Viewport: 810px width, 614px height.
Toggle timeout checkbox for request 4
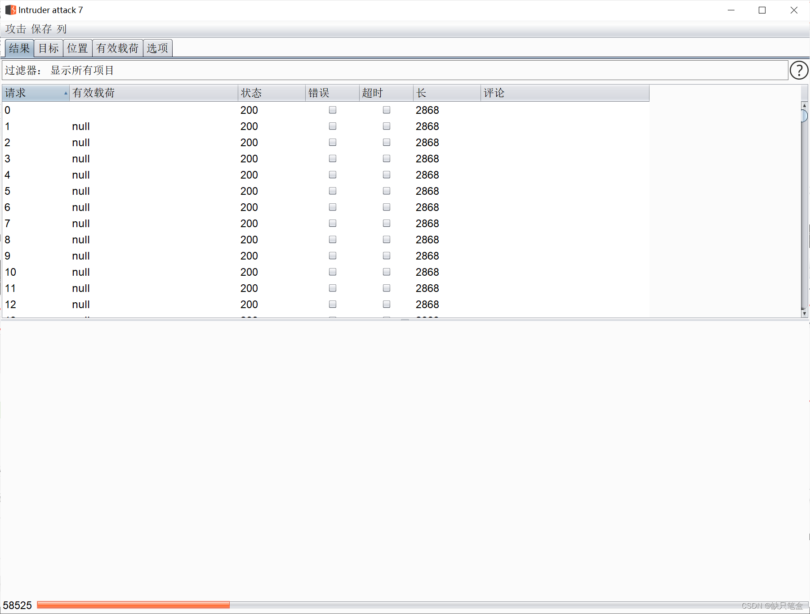(x=387, y=175)
